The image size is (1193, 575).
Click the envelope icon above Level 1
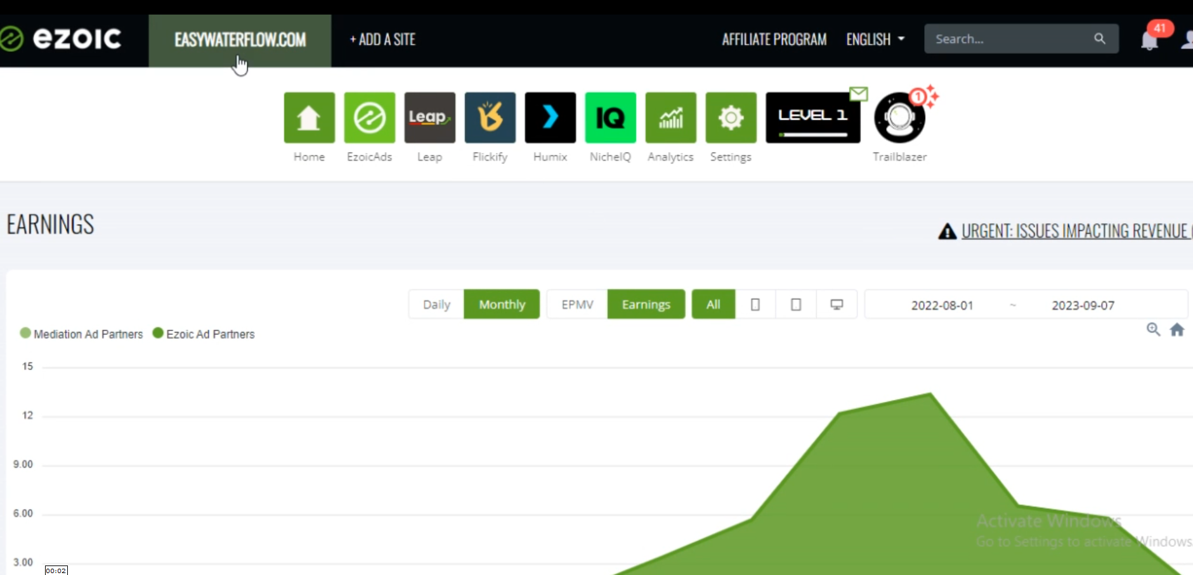(x=858, y=94)
